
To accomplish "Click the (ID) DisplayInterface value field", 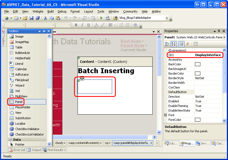I will point(208,55).
